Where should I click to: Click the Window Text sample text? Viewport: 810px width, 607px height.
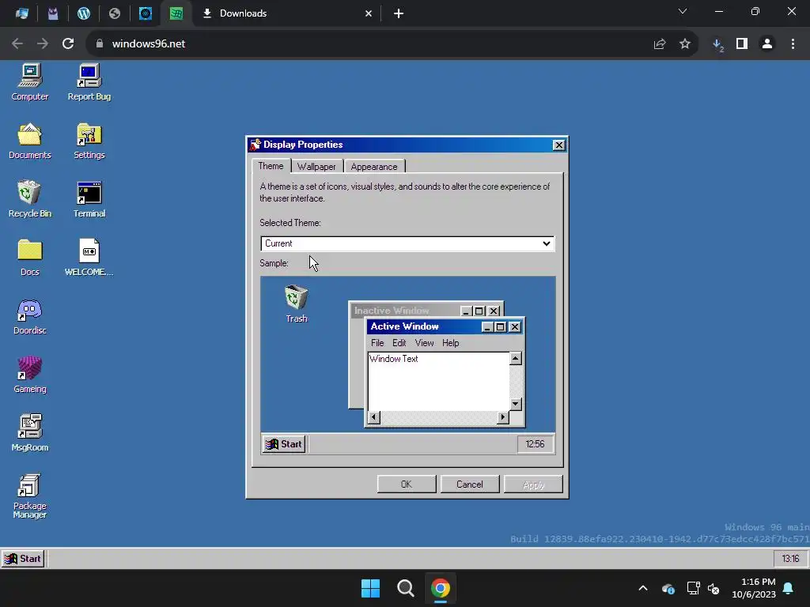(x=394, y=359)
